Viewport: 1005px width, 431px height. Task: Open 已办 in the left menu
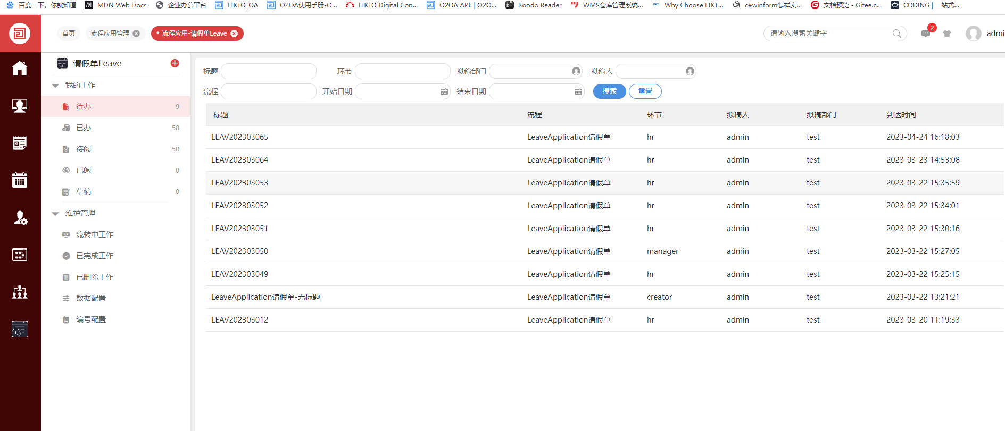[x=115, y=128]
